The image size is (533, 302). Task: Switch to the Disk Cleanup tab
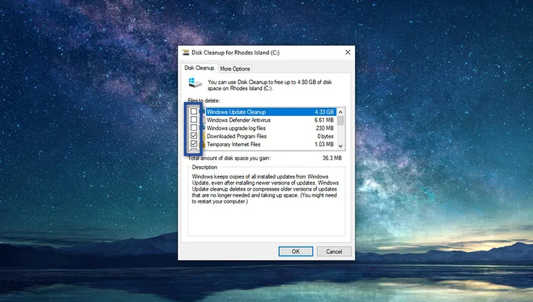(199, 68)
